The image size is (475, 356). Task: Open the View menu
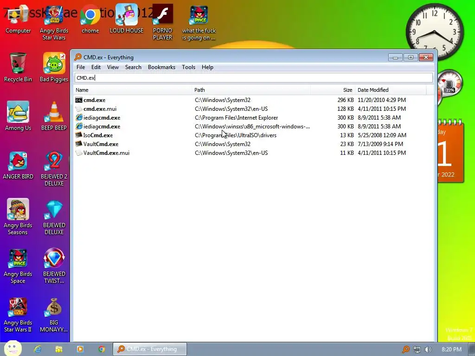click(113, 67)
